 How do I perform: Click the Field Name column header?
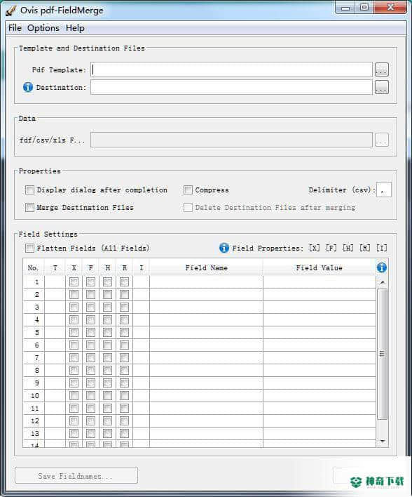(x=206, y=268)
